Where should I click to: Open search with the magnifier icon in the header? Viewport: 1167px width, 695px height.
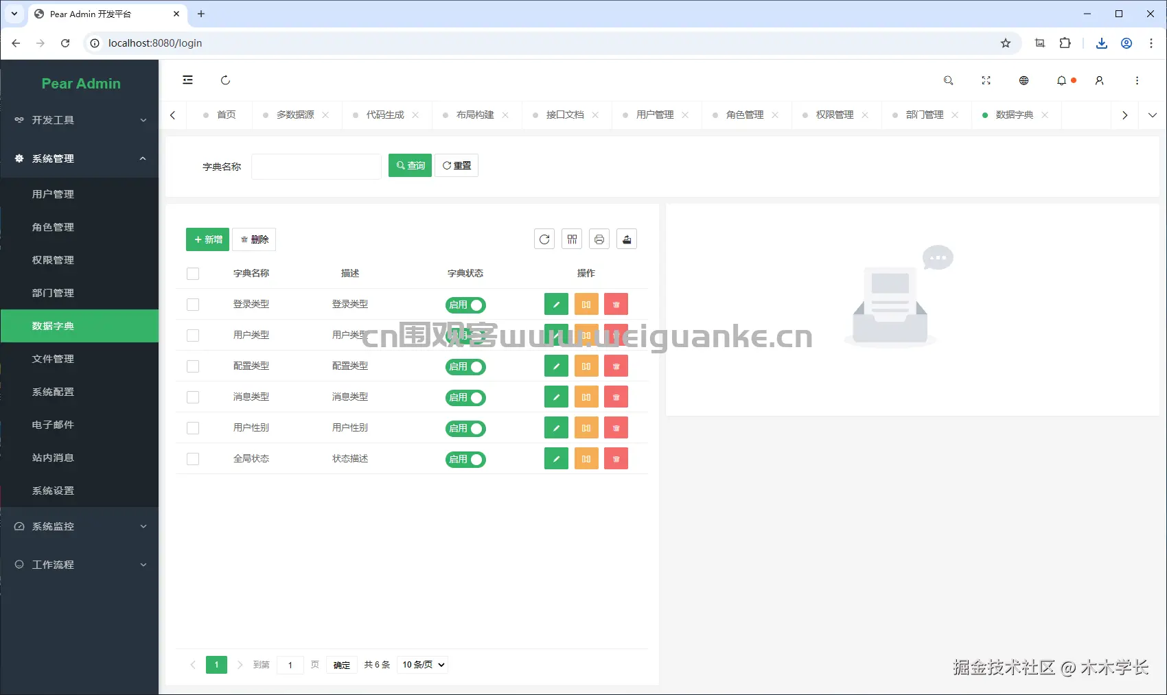pos(948,80)
